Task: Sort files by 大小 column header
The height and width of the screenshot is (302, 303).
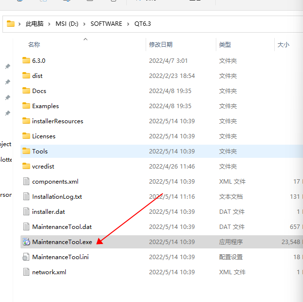Action: [284, 45]
